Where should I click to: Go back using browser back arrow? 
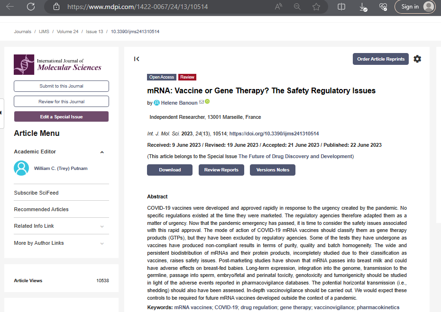tap(10, 7)
